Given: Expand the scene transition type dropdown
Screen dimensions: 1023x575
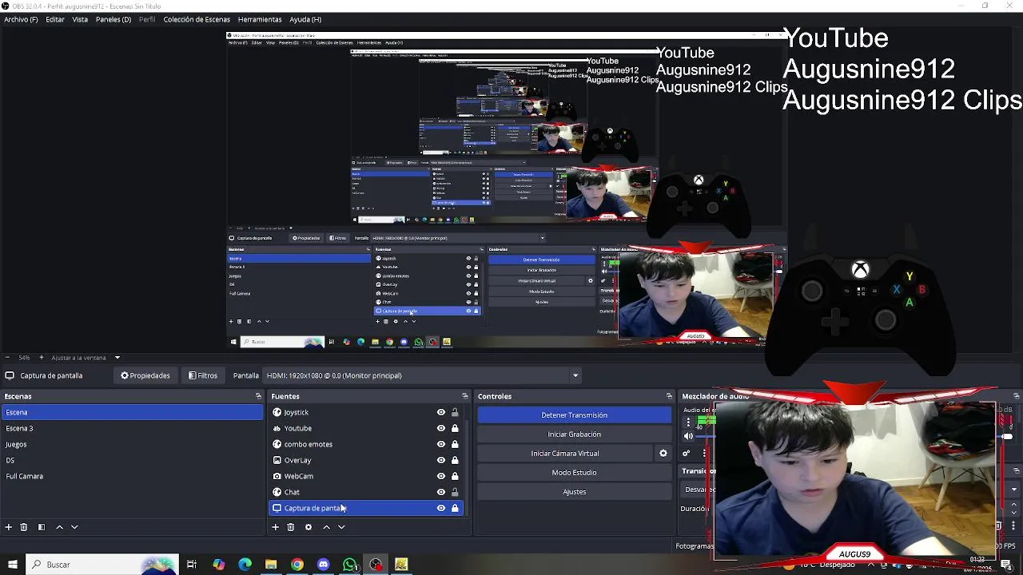Looking at the screenshot, I should pyautogui.click(x=1014, y=490).
